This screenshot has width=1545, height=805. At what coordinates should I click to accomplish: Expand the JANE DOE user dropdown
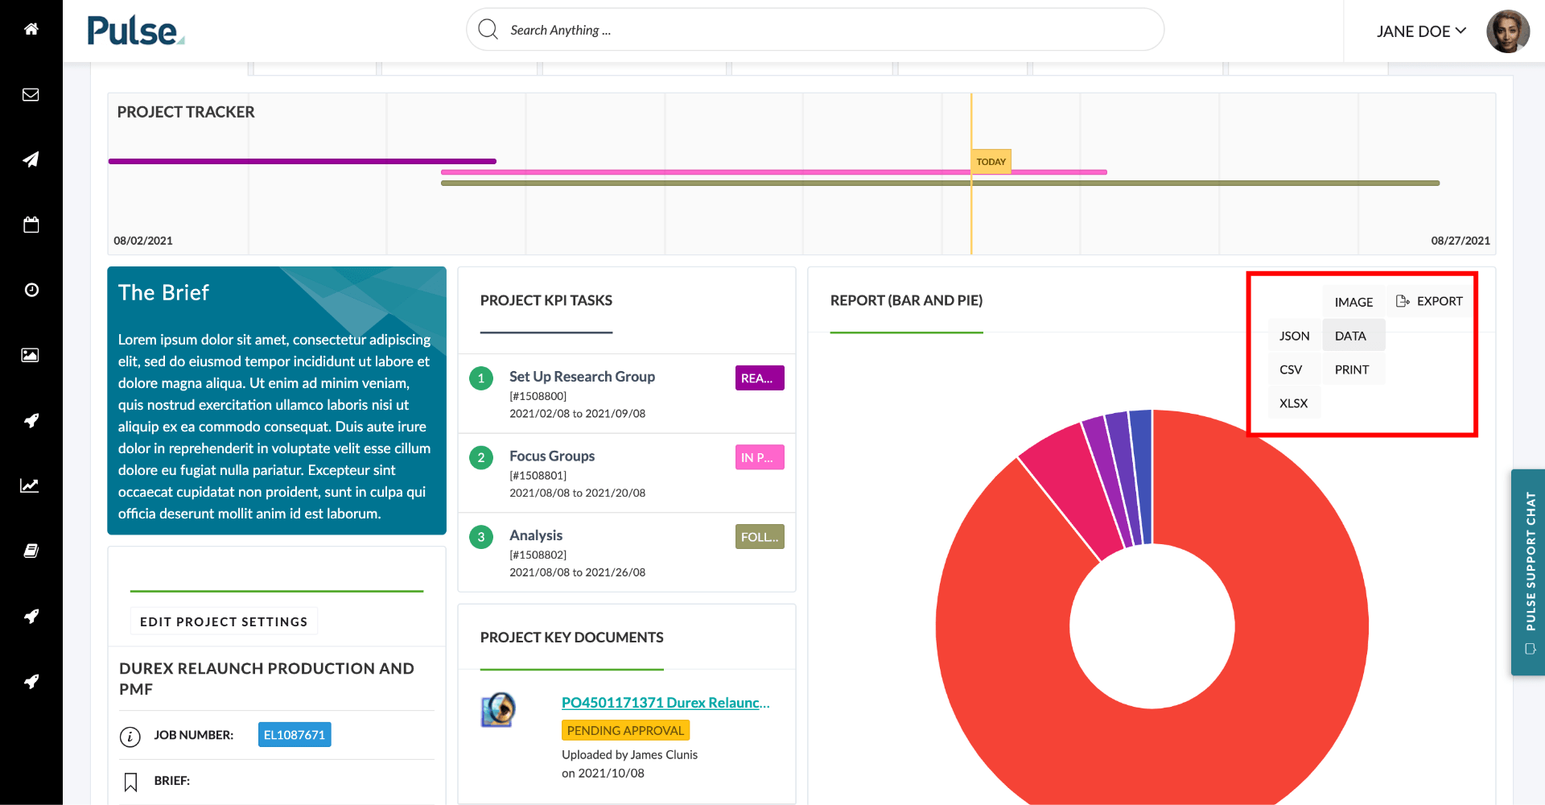point(1421,31)
